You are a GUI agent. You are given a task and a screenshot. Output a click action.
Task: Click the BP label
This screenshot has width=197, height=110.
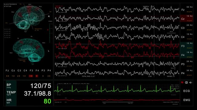coord(9,85)
